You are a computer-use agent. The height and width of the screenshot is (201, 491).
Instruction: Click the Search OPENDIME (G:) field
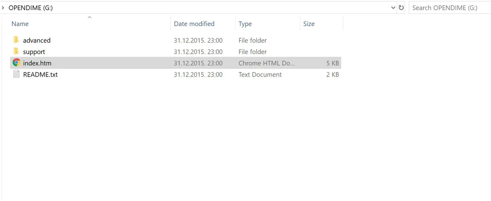click(x=449, y=8)
